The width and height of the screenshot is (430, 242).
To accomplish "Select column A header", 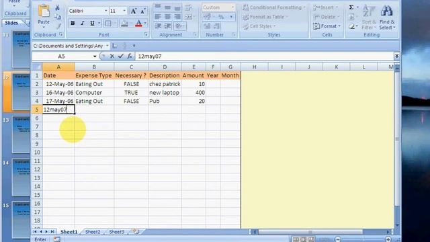I will [58, 67].
